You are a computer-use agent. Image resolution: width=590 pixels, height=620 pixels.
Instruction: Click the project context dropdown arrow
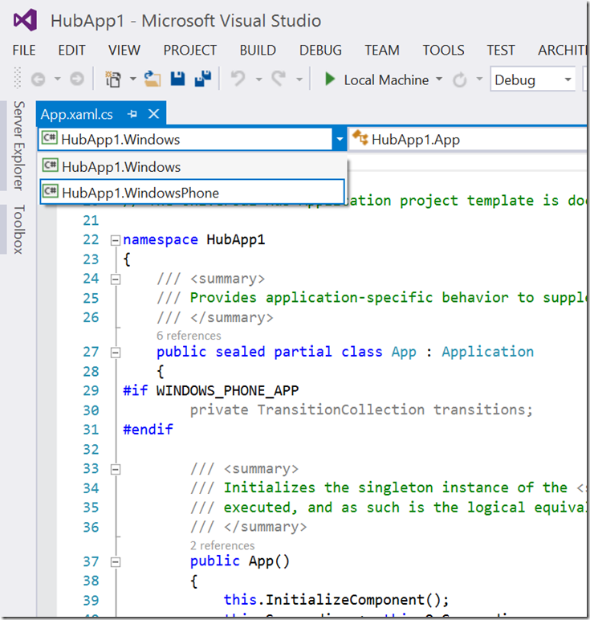coord(340,139)
